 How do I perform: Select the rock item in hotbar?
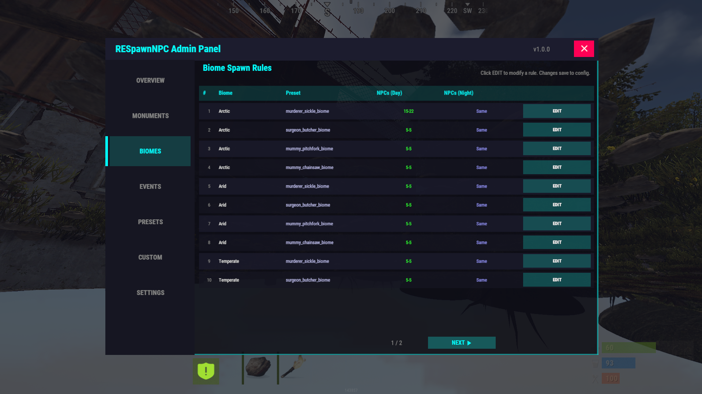tap(259, 367)
